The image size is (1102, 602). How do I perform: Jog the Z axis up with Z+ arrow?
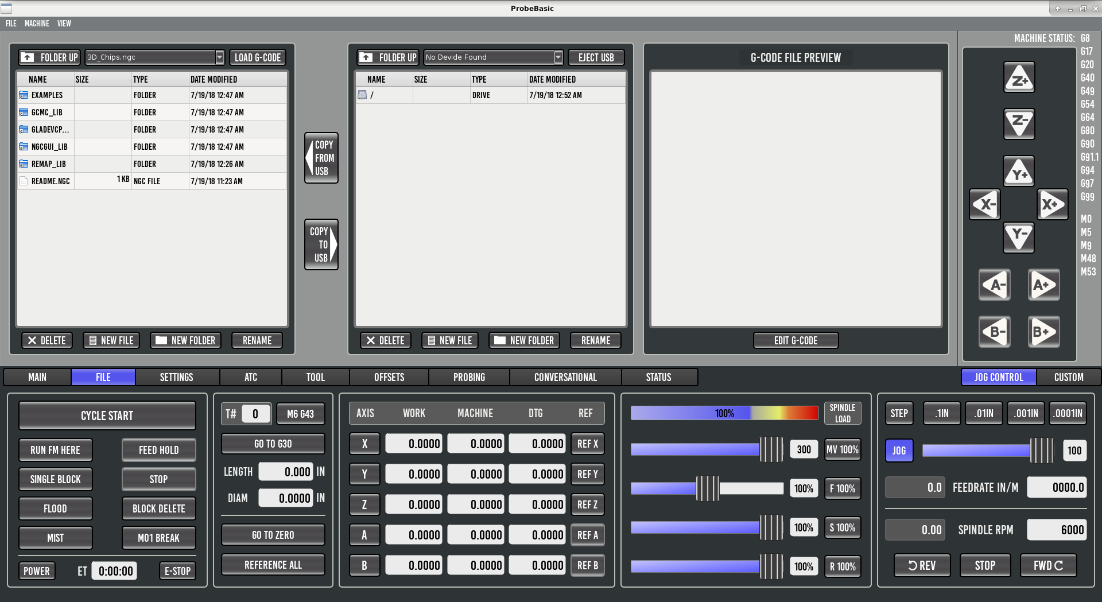(1019, 77)
